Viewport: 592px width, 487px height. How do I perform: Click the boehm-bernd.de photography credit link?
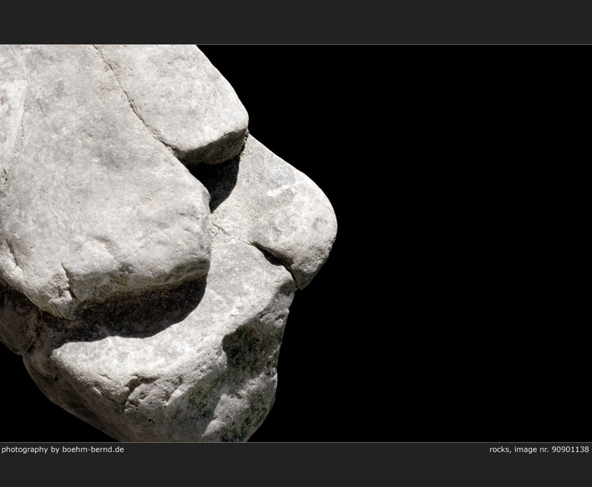[93, 449]
